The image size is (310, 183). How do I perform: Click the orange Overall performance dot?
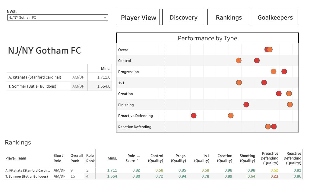[270, 49]
